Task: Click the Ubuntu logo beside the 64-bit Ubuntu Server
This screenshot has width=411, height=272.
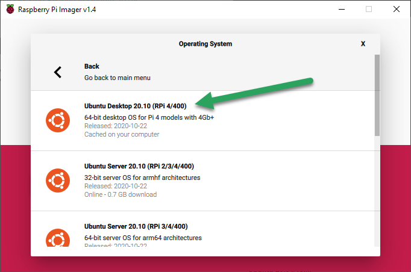Action: click(x=58, y=238)
